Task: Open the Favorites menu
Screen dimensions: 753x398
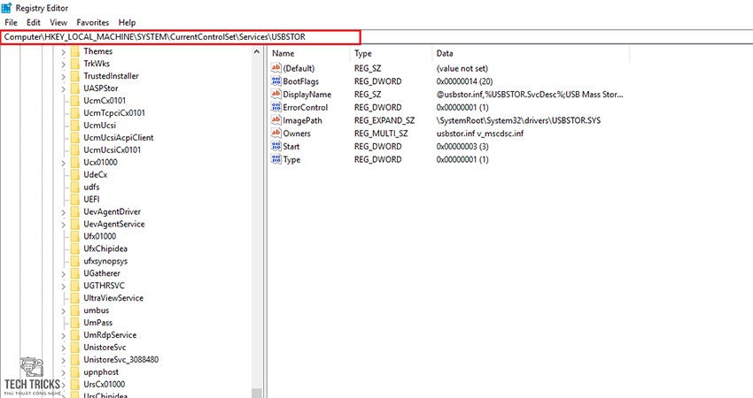Action: [93, 22]
